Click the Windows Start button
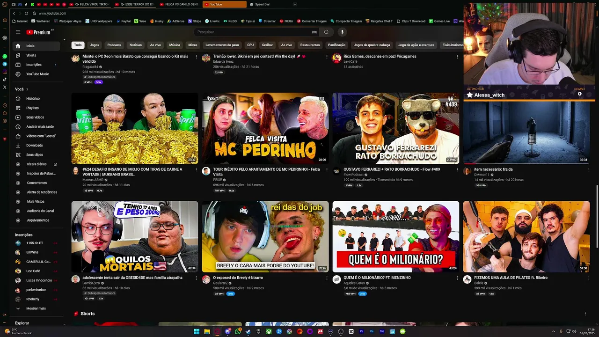The width and height of the screenshot is (599, 337). point(197,331)
